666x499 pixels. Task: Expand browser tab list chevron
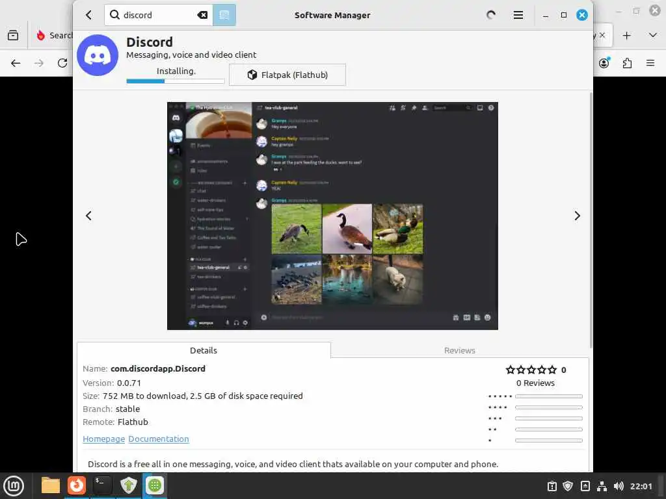coord(653,35)
